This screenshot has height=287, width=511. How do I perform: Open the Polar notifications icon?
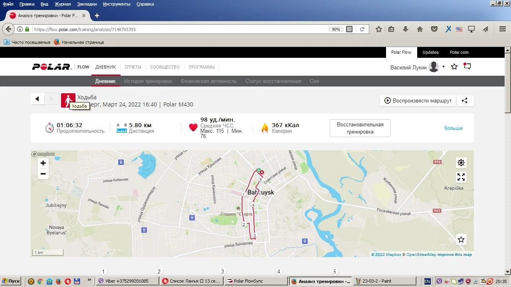[x=467, y=67]
